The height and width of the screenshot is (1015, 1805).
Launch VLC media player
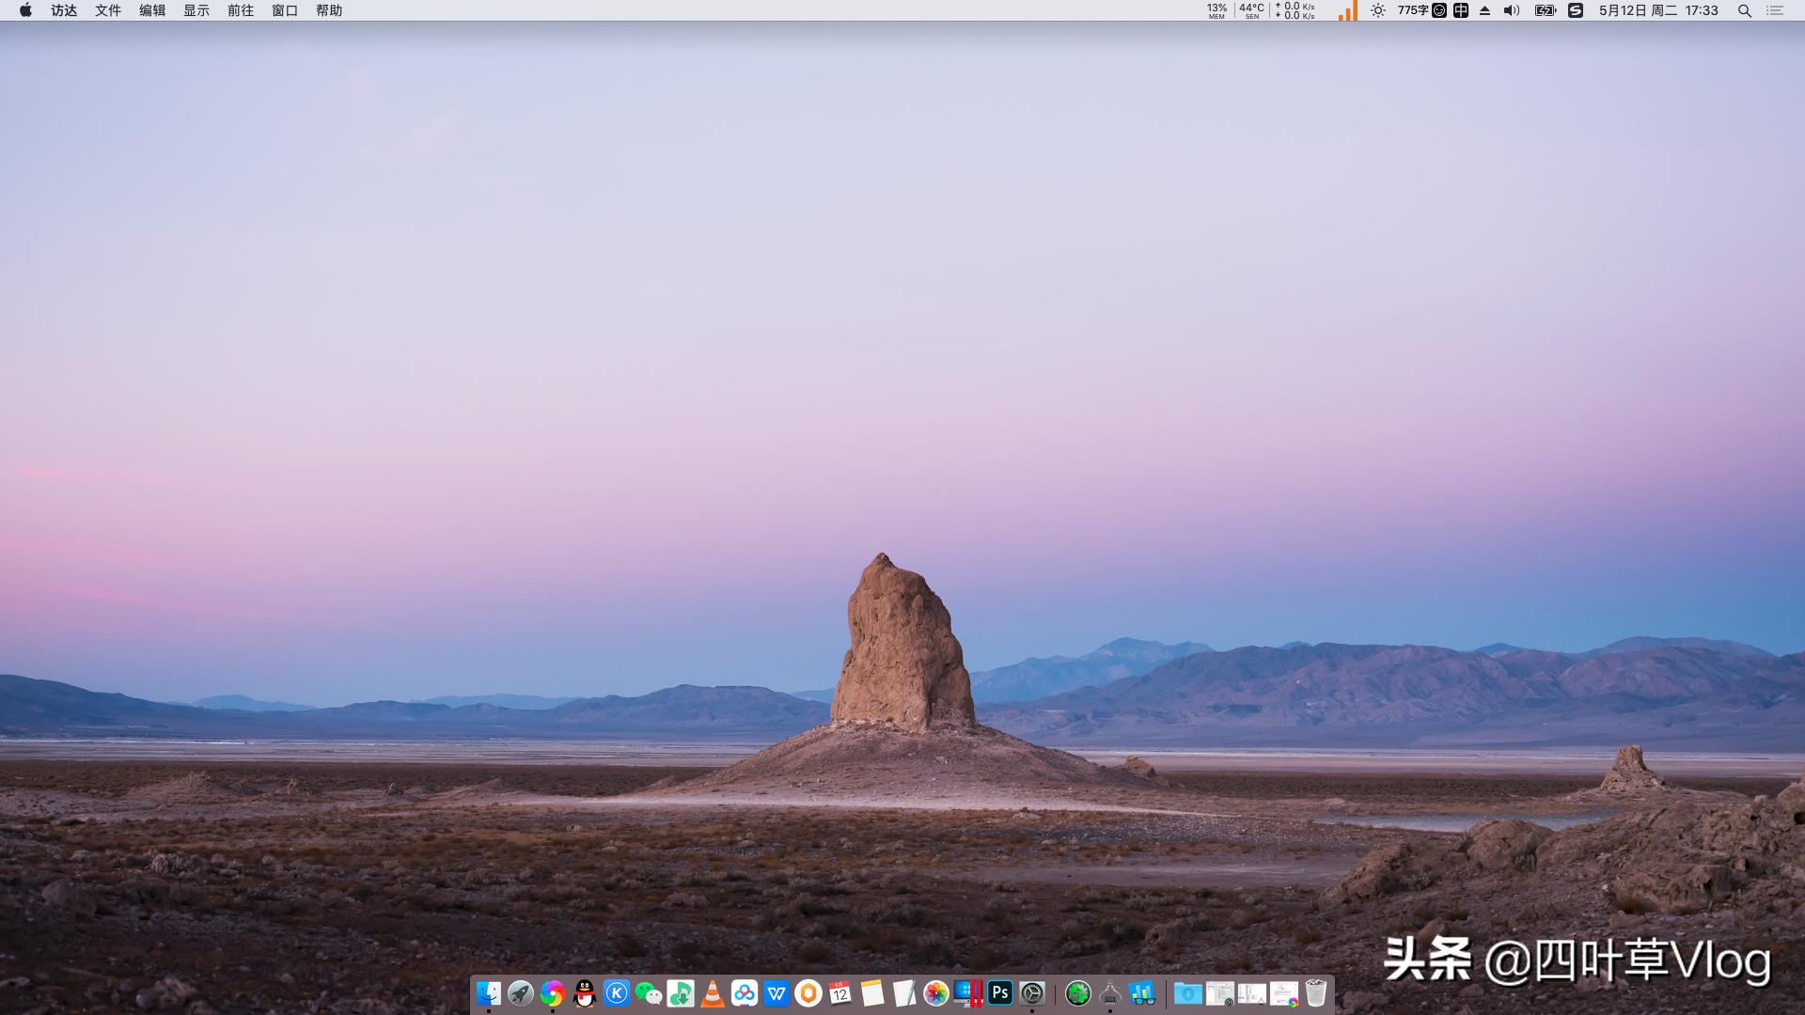pos(713,993)
